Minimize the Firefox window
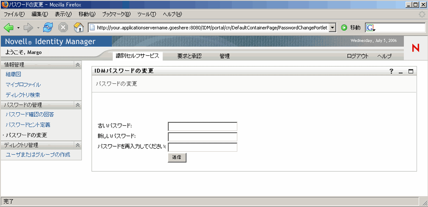The height and width of the screenshot is (207, 428). pos(408,5)
